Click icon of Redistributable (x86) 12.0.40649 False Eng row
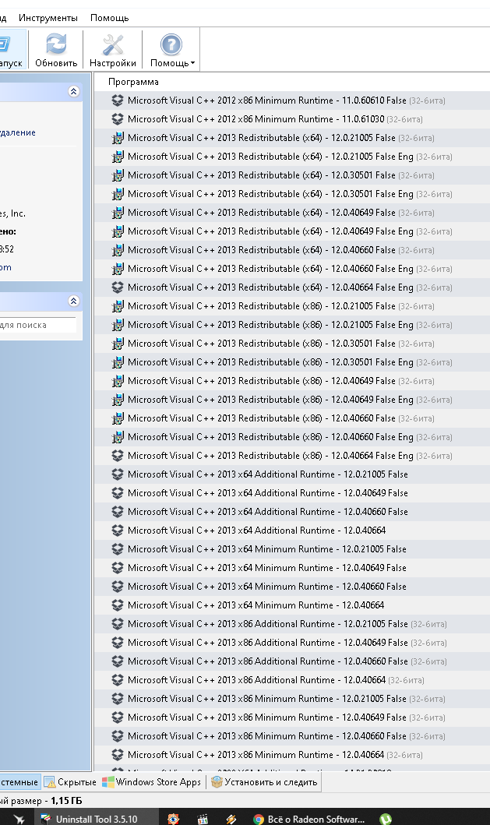 point(118,400)
